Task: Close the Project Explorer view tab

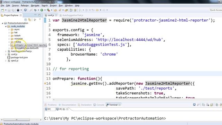Action: point(21,15)
